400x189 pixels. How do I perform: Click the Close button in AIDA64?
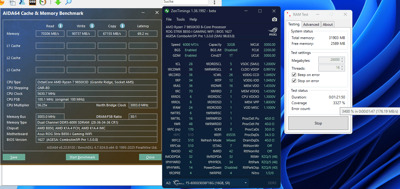[150, 157]
